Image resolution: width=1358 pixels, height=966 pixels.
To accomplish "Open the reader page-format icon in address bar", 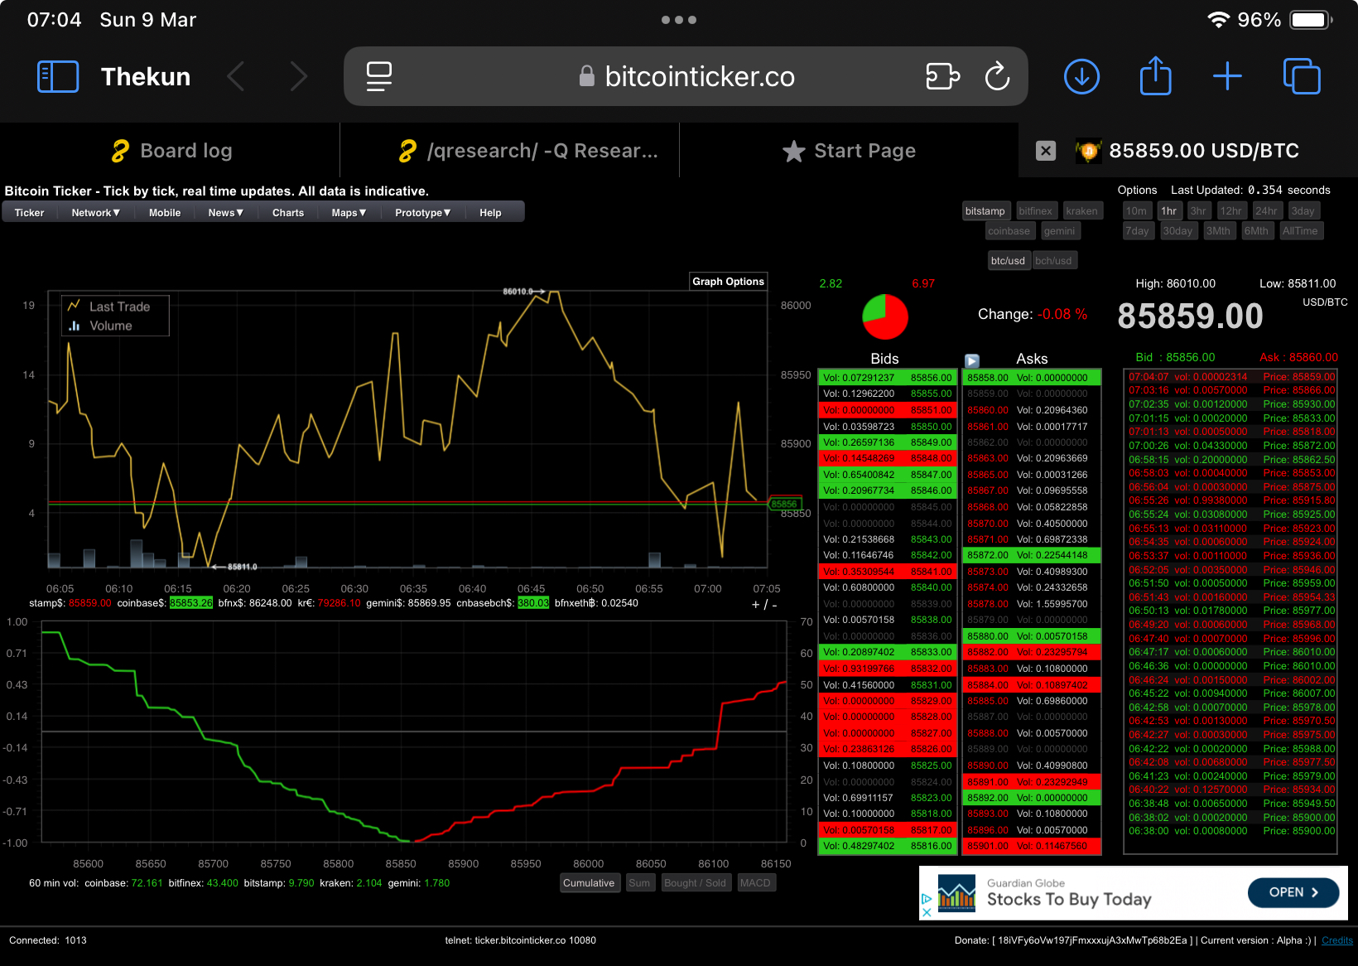I will pyautogui.click(x=378, y=76).
